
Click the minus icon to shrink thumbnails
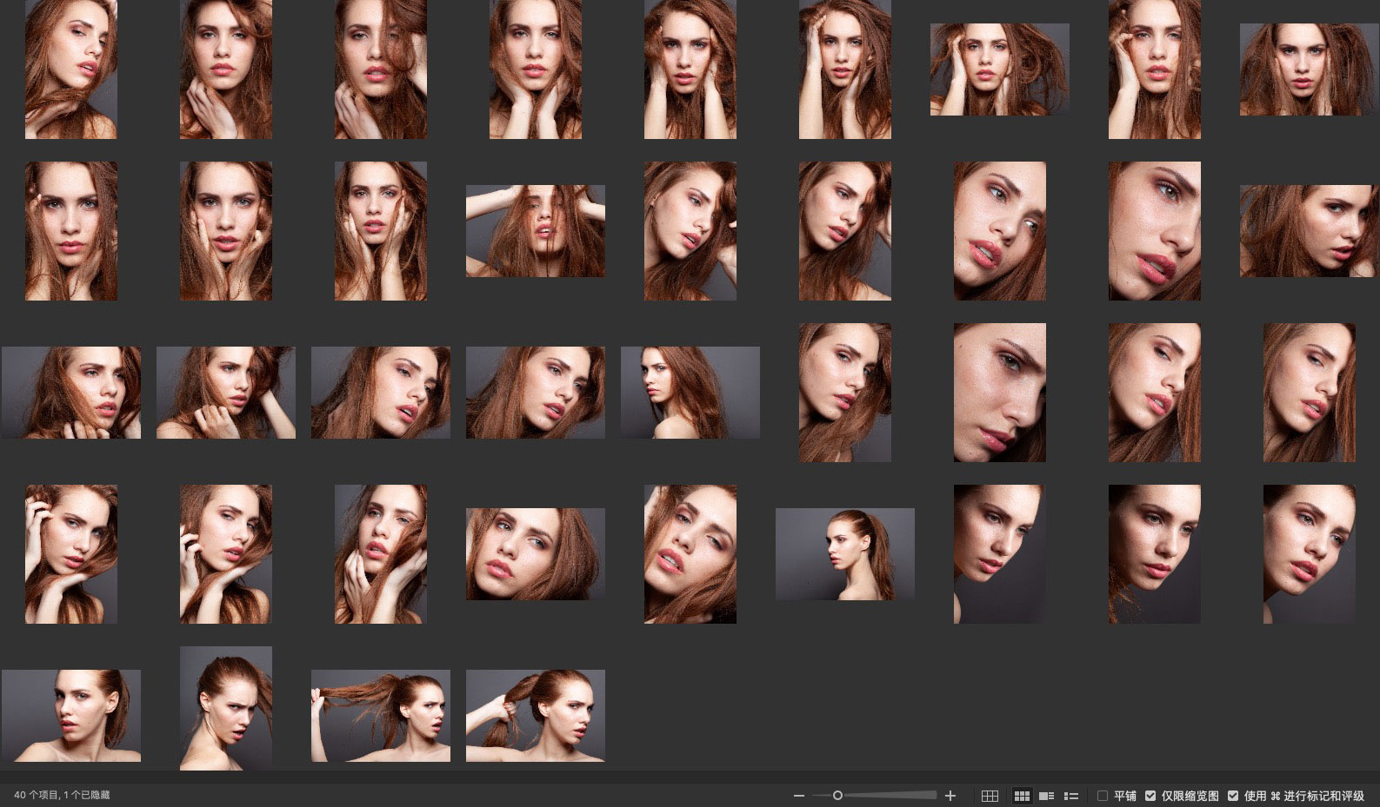pos(799,796)
